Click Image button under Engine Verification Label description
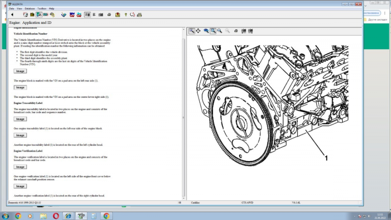 (20, 167)
